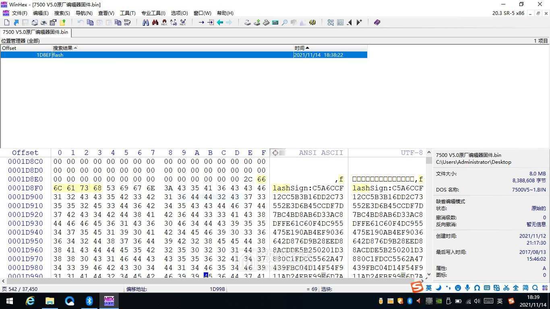Image resolution: width=550 pixels, height=309 pixels.
Task: Click the lashSign:C5A6CCF ANSI text
Action: tap(308, 188)
